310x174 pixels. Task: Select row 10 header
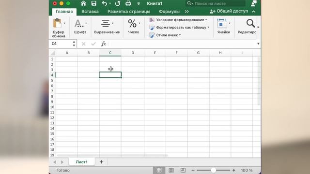click(x=52, y=107)
